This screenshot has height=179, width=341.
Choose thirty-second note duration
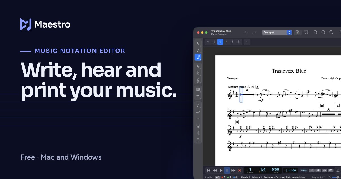pos(238,42)
